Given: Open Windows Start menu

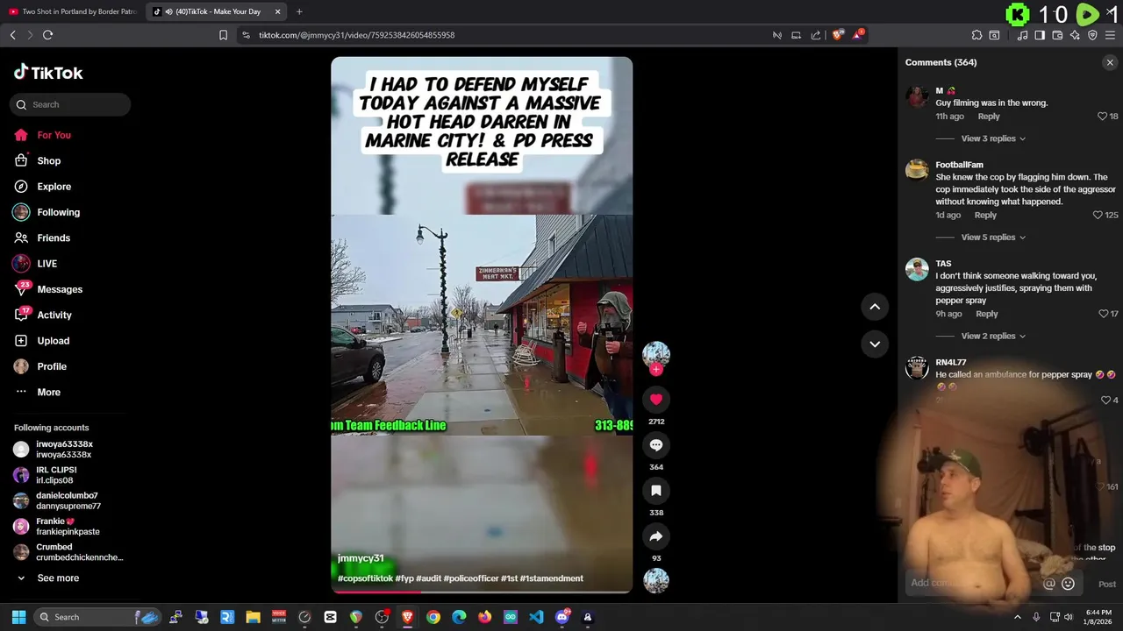Looking at the screenshot, I should [18, 617].
